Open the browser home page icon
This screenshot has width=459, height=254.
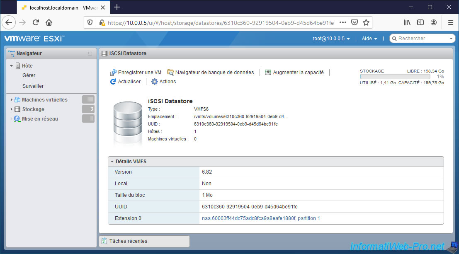tap(49, 22)
